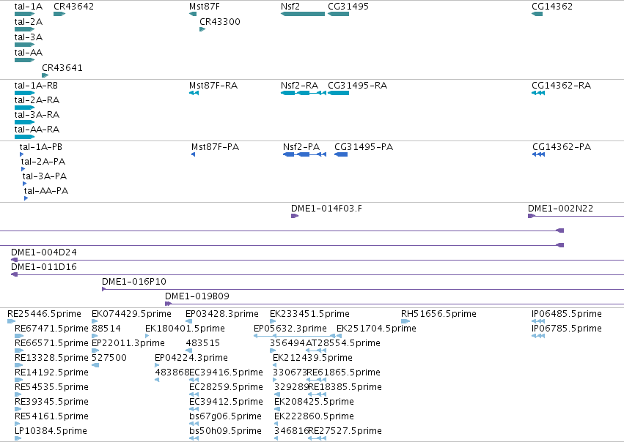This screenshot has height=442, width=624.
Task: Click the CG14362-RA transcript label
Action: 561,86
